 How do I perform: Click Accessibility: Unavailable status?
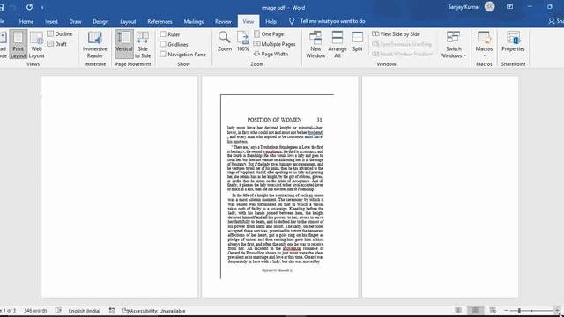[x=154, y=311]
